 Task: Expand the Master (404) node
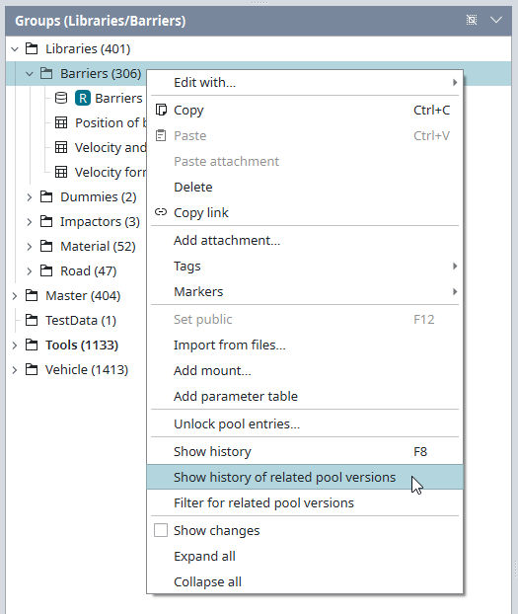click(x=15, y=295)
